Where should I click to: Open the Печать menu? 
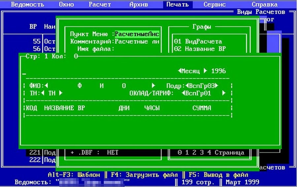[x=177, y=4]
